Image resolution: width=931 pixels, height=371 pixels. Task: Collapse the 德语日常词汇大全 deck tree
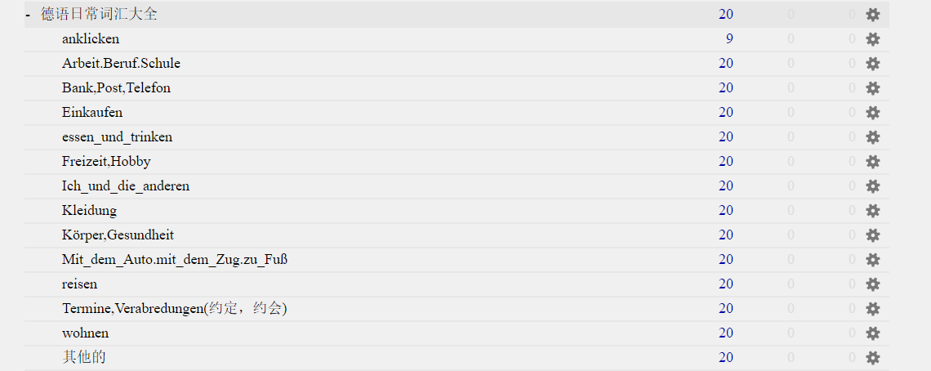click(x=28, y=14)
